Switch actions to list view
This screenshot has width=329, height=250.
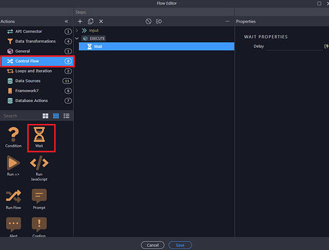pyautogui.click(x=66, y=116)
